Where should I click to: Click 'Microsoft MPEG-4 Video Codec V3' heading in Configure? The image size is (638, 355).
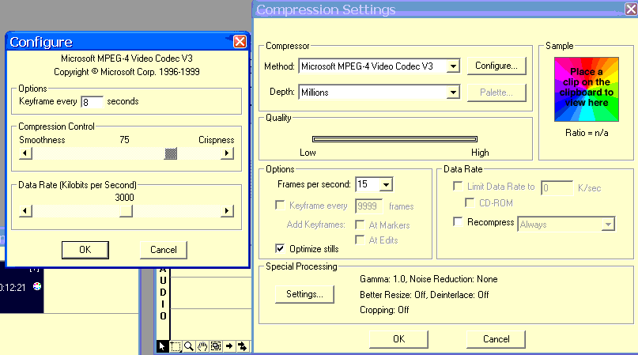[126, 59]
